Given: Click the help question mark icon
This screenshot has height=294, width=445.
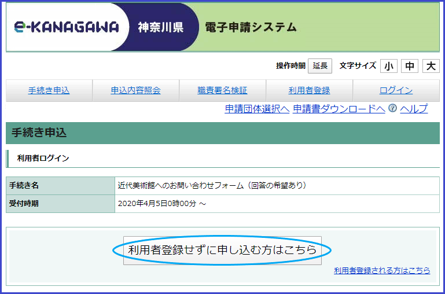Looking at the screenshot, I should [392, 108].
